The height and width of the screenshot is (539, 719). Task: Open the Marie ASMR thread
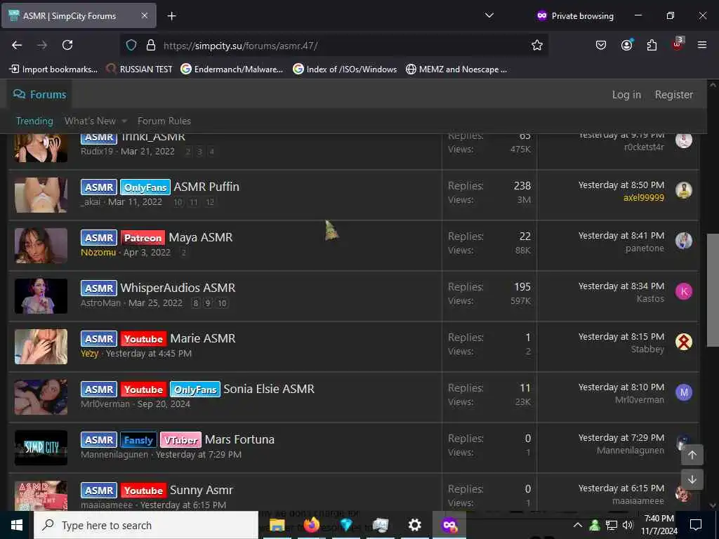(x=203, y=338)
